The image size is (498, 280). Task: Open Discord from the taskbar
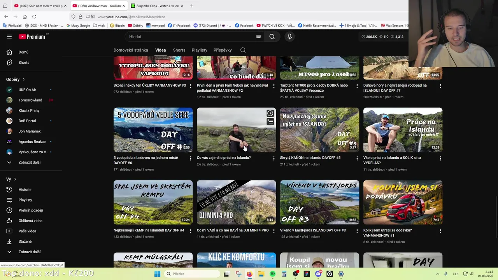coord(318,274)
